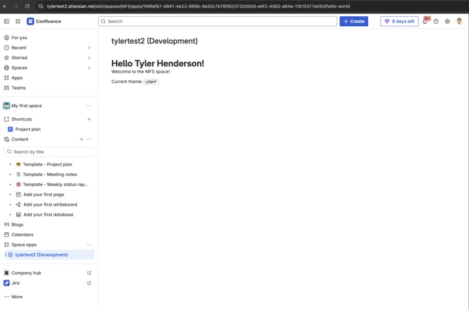Open Template - Weekly status report page
The height and width of the screenshot is (309, 469).
pyautogui.click(x=56, y=184)
